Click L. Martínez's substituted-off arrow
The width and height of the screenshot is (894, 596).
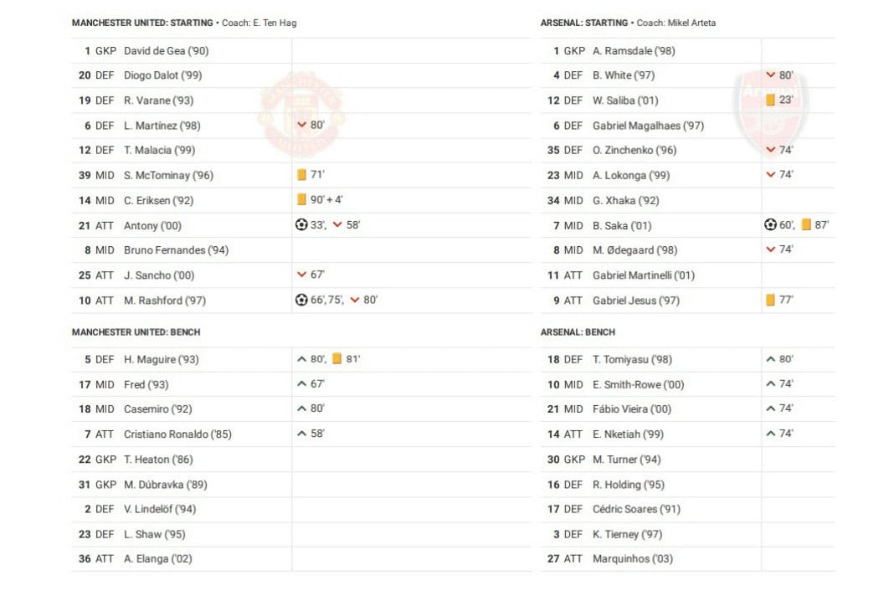(301, 125)
